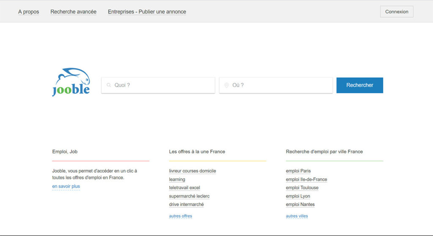This screenshot has width=433, height=236.
Task: Open the emploi Paris link
Action: [x=298, y=171]
